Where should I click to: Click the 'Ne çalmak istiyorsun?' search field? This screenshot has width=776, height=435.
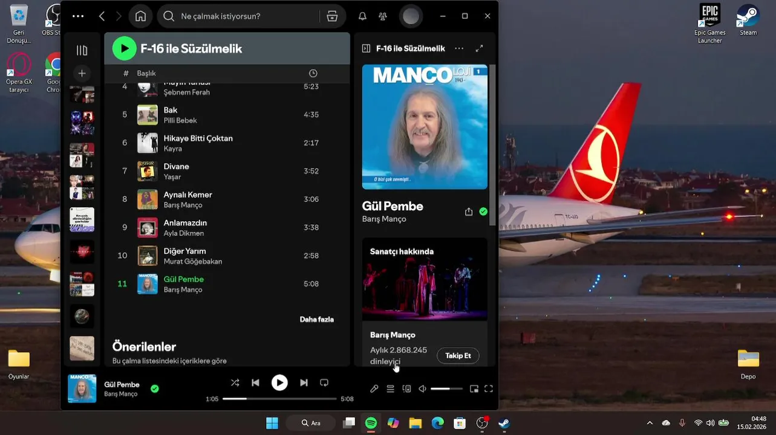pyautogui.click(x=251, y=16)
